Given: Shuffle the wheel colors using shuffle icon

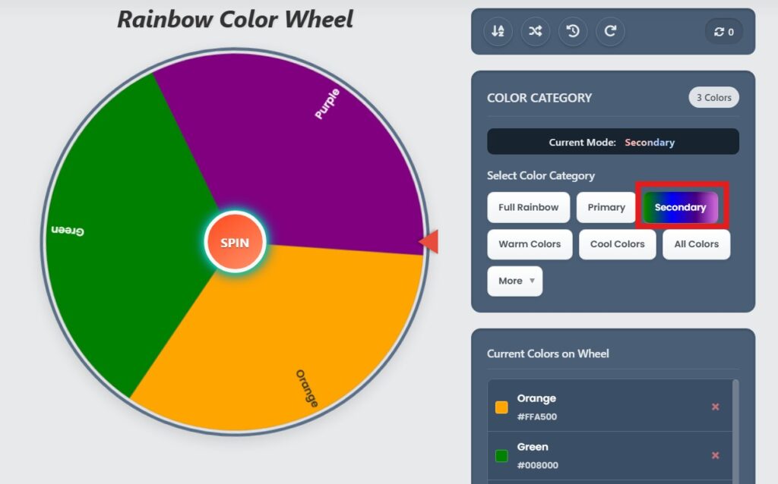Looking at the screenshot, I should click(535, 31).
